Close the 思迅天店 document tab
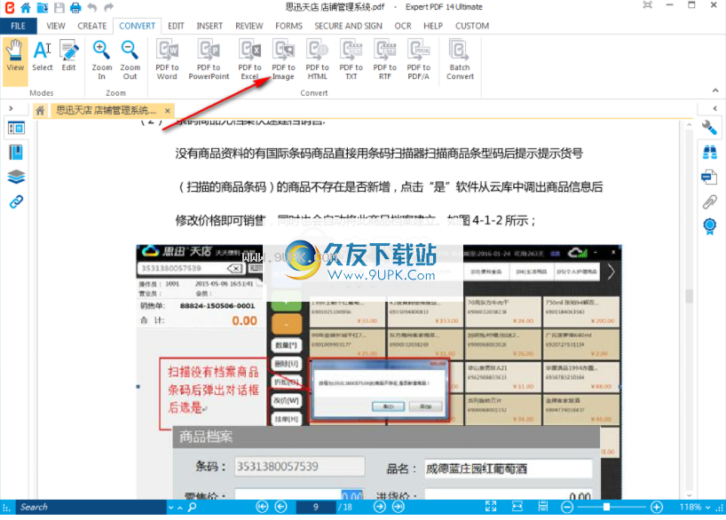The image size is (726, 520). [168, 111]
